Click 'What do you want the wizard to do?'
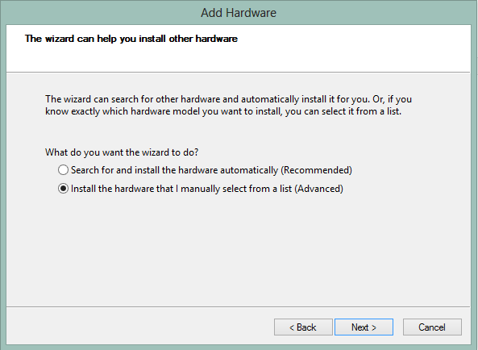Image resolution: width=478 pixels, height=350 pixels. coord(122,152)
